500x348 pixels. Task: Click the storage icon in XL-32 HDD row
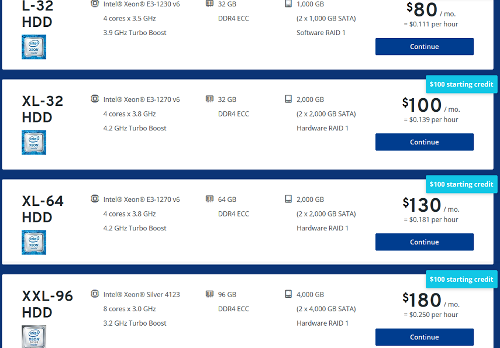coord(288,99)
